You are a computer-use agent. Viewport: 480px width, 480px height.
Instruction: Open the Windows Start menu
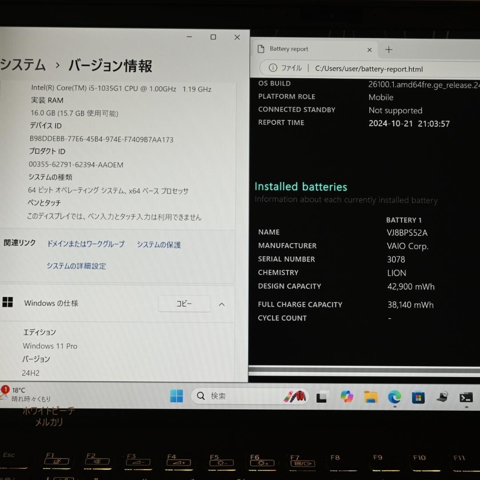[x=176, y=396]
